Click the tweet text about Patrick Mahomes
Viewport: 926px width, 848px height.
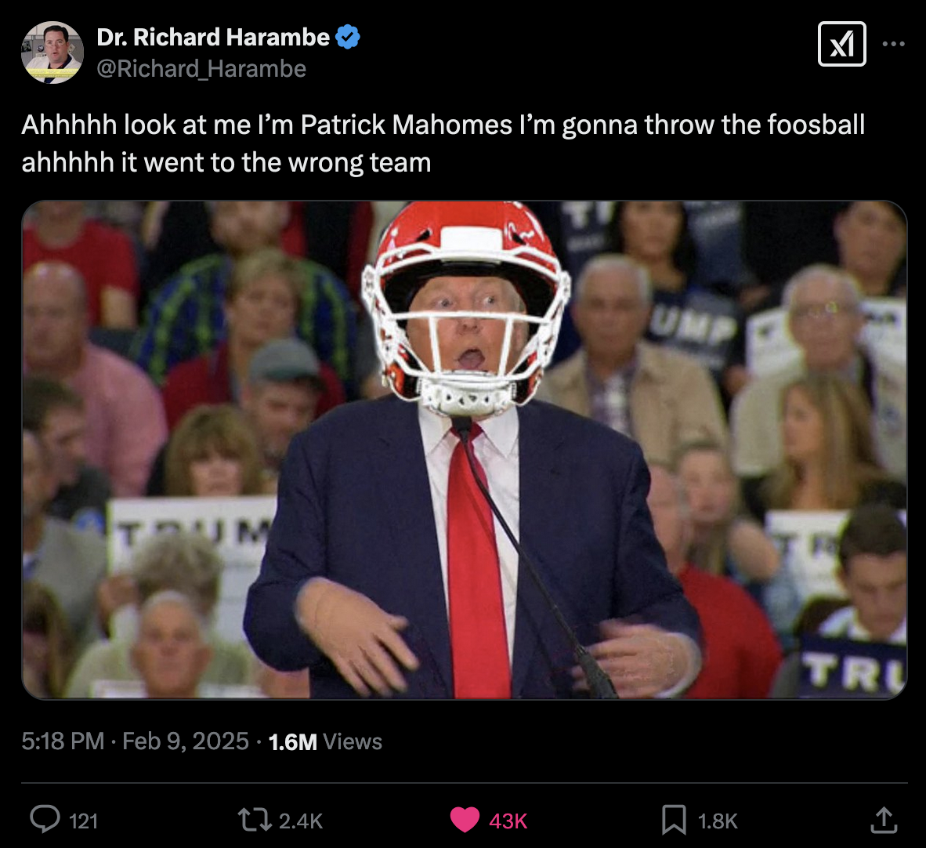click(x=443, y=143)
